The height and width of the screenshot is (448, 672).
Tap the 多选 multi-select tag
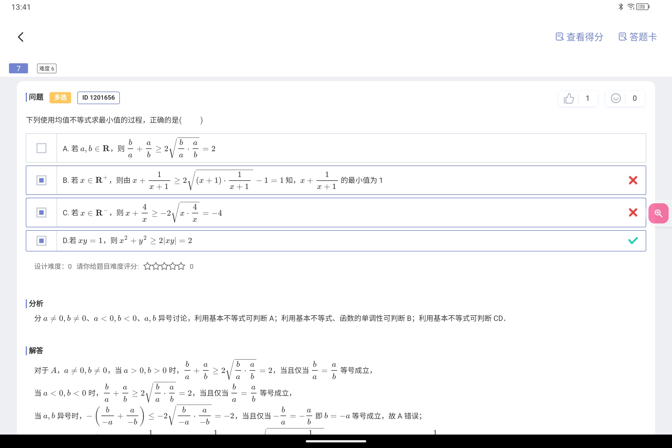point(60,98)
